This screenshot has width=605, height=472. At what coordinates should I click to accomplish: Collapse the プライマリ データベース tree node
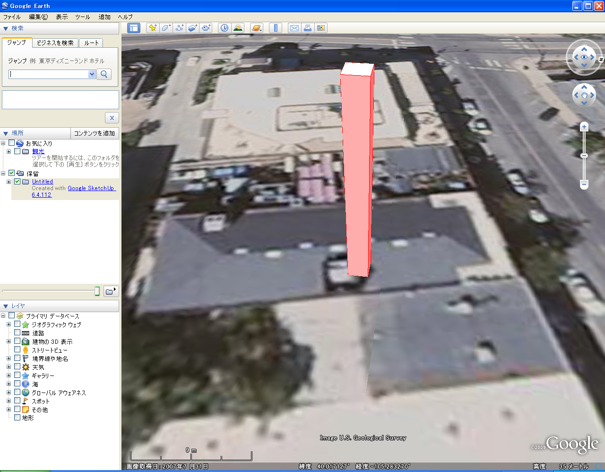click(x=3, y=316)
